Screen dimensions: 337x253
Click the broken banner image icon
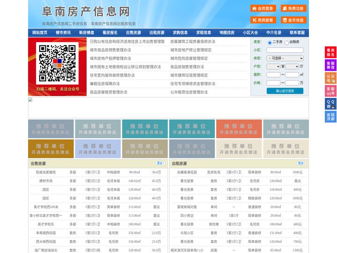[x=30, y=100]
